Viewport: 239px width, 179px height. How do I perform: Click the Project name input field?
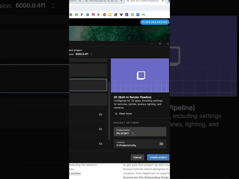140,132
